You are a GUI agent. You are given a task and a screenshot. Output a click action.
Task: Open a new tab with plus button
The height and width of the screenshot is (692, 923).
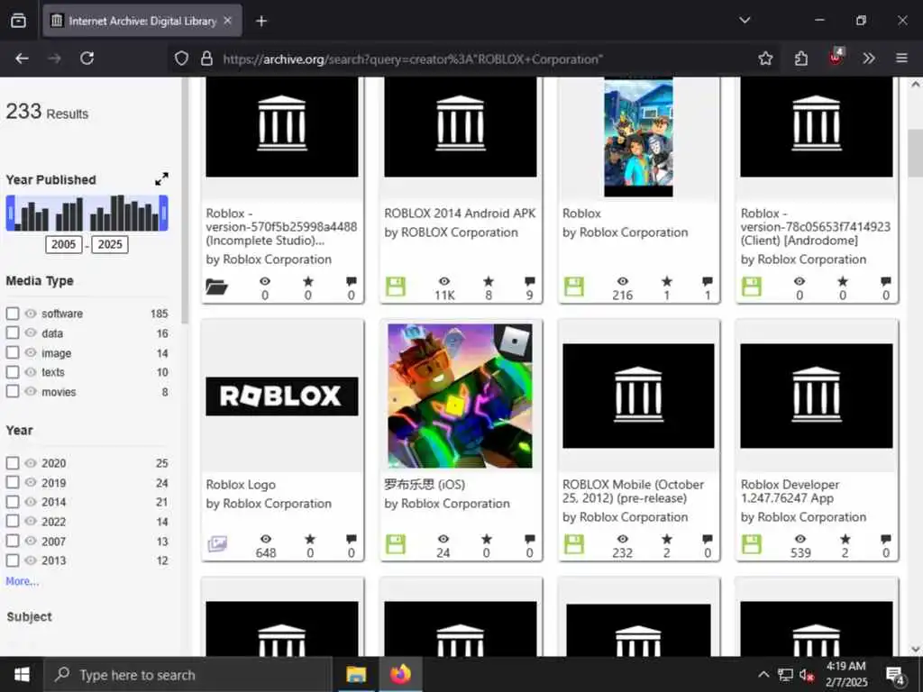click(x=261, y=22)
